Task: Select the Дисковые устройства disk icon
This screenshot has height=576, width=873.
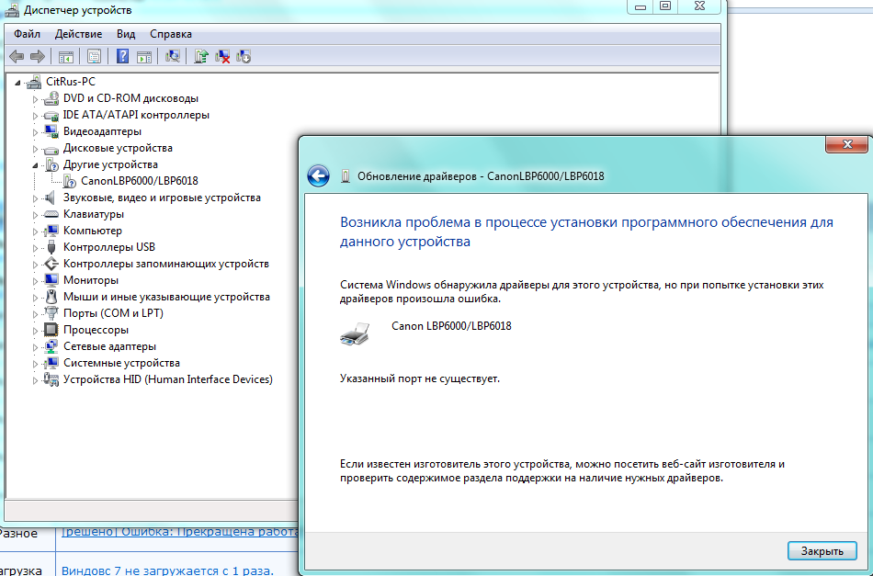Action: coord(51,149)
